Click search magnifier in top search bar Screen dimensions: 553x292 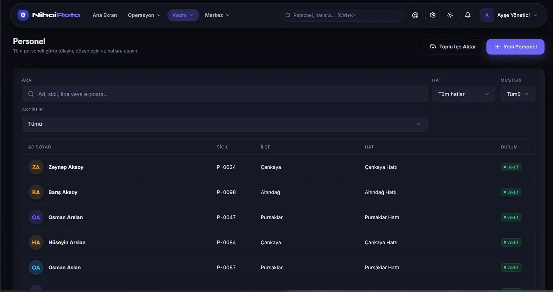pos(288,15)
